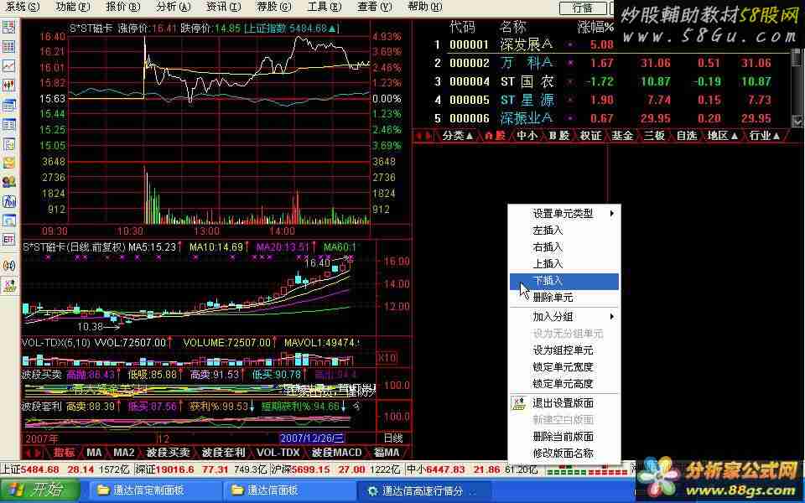Click the icon beside 退出设置版面 in the context menu
The width and height of the screenshot is (805, 503).
518,403
